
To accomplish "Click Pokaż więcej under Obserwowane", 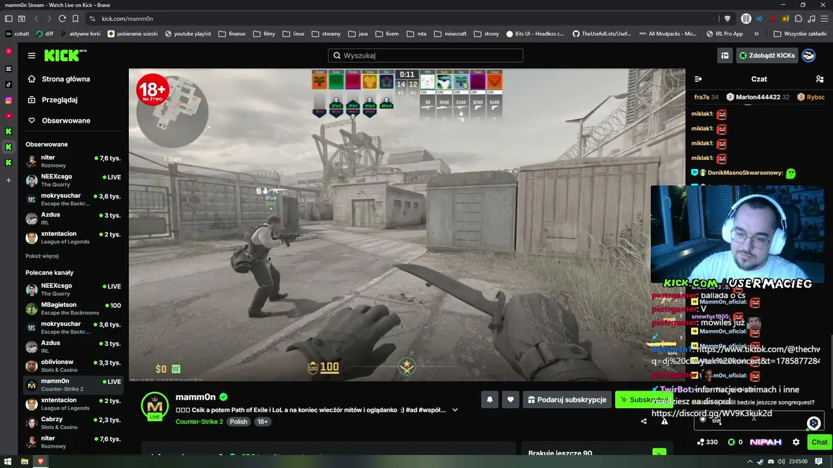I will click(42, 256).
